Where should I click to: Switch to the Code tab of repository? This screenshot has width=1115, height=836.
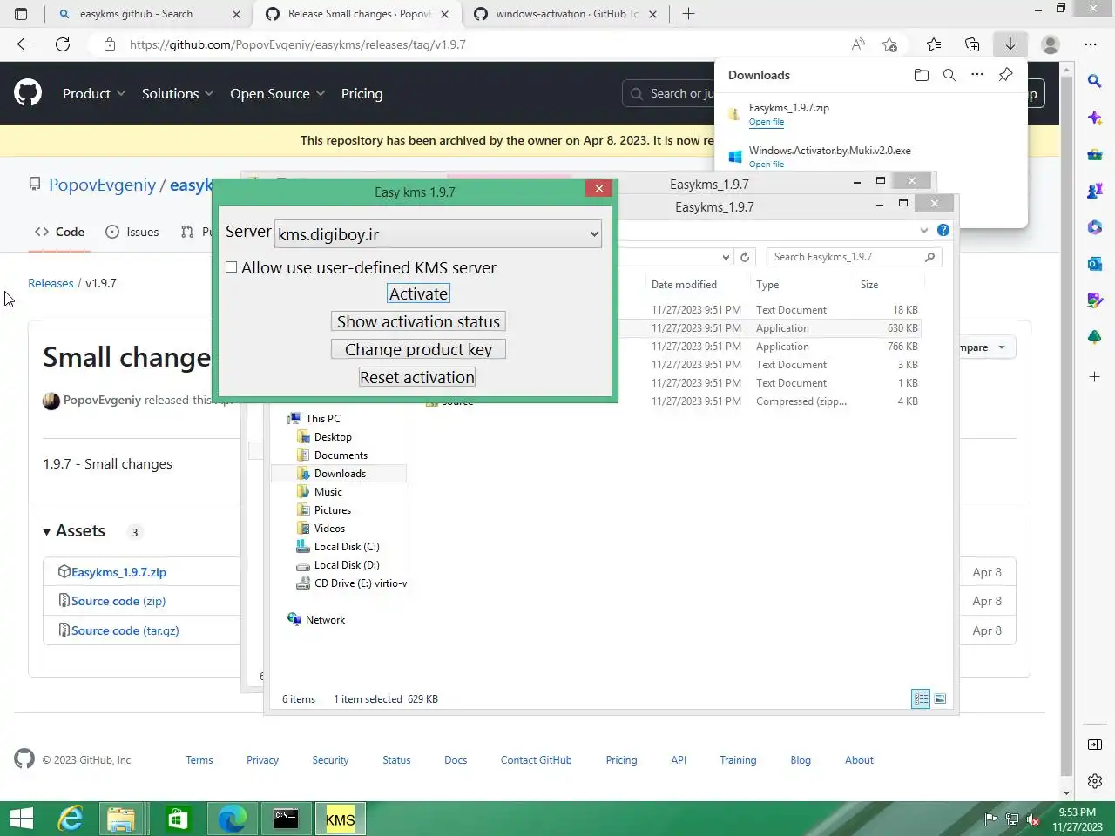(x=59, y=232)
